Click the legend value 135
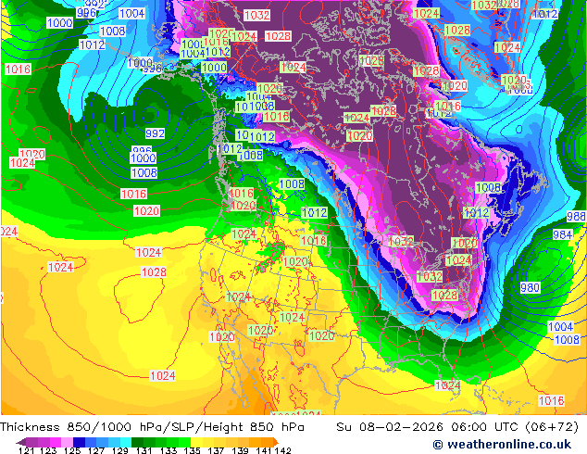 [x=192, y=450]
